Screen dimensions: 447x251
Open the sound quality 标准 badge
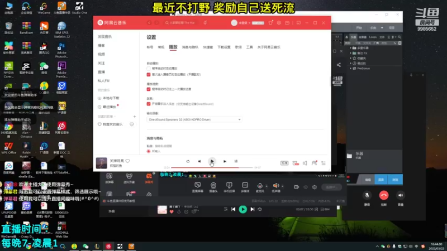click(284, 163)
